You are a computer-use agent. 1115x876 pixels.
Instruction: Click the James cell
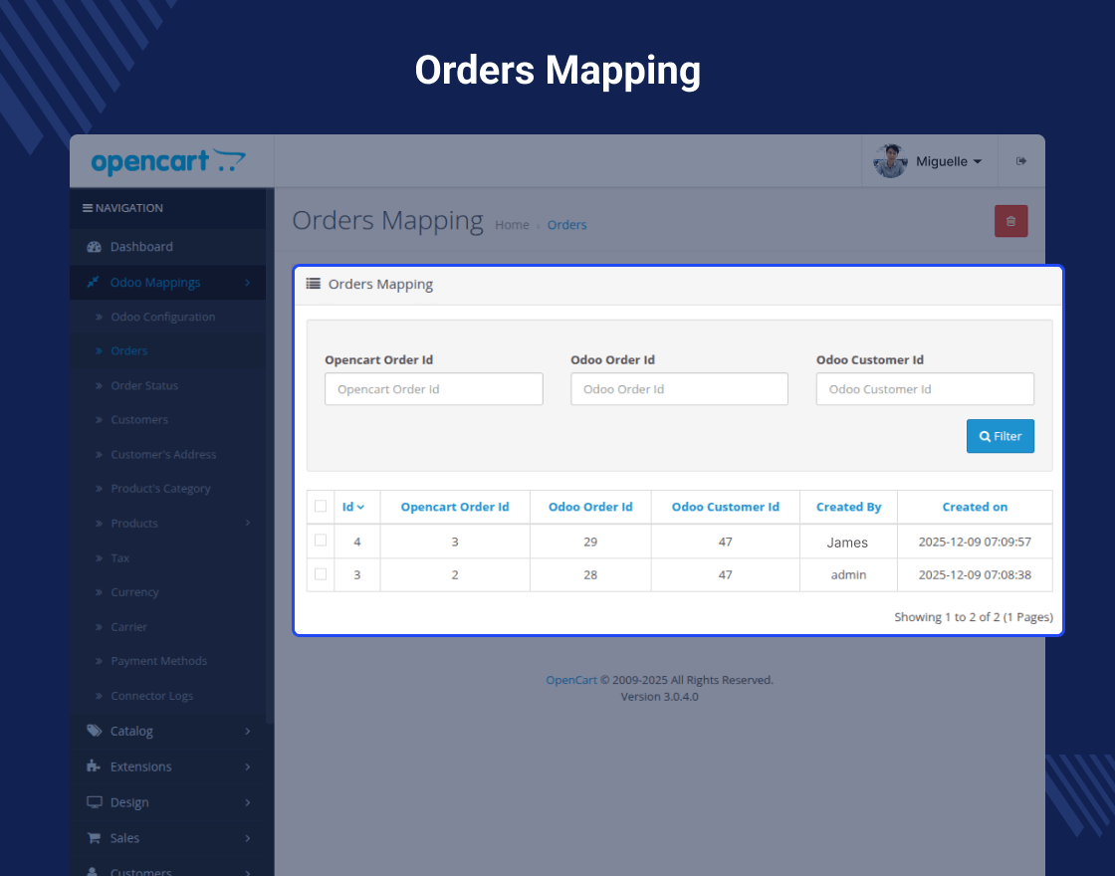click(847, 543)
